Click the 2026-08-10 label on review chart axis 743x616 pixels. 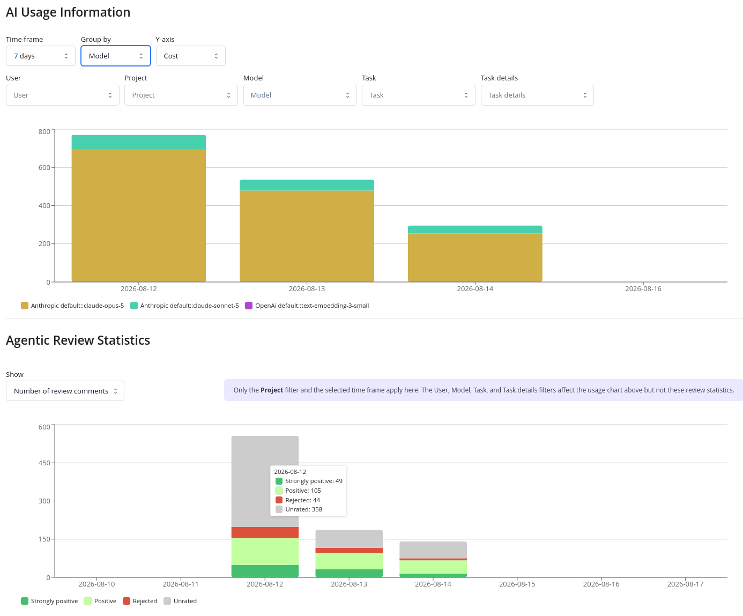pos(96,584)
